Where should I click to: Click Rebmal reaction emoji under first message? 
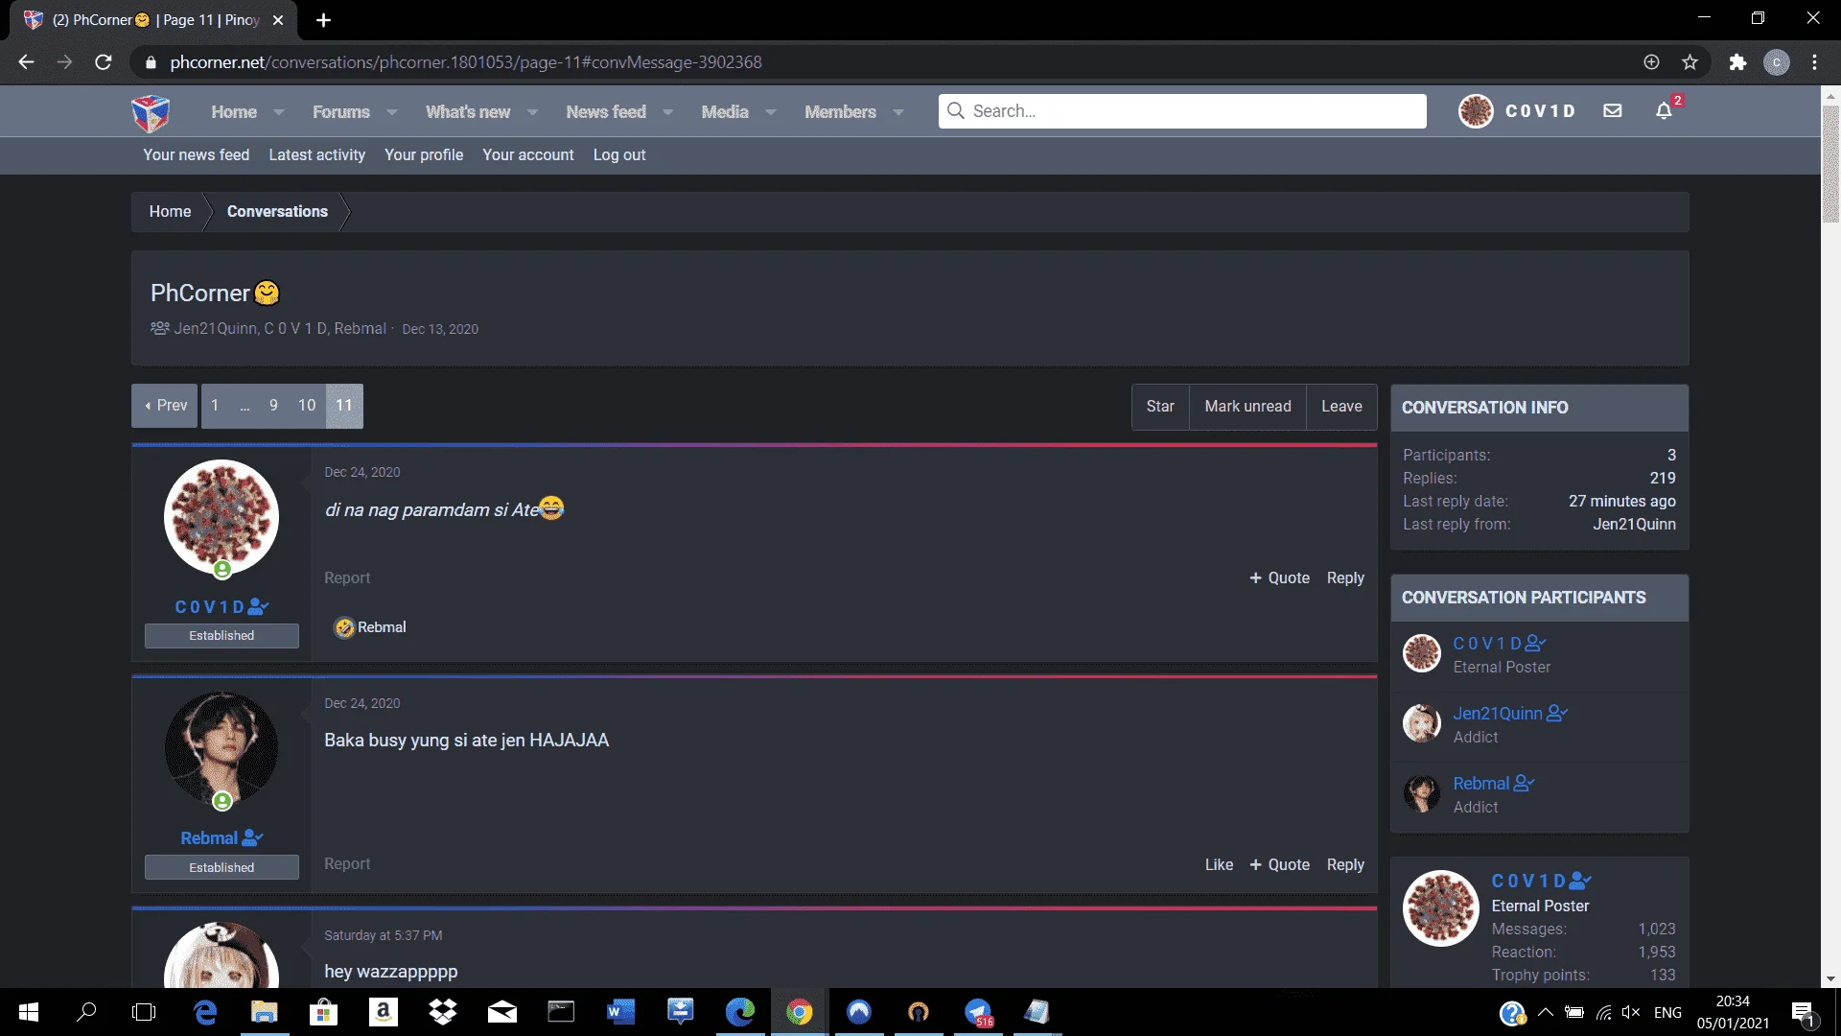pos(344,627)
